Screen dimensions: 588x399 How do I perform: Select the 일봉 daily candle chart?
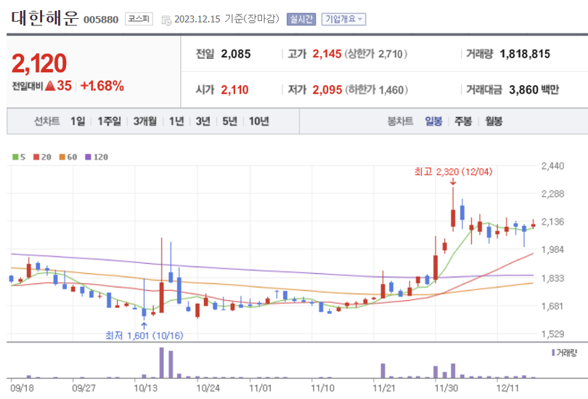pos(433,121)
